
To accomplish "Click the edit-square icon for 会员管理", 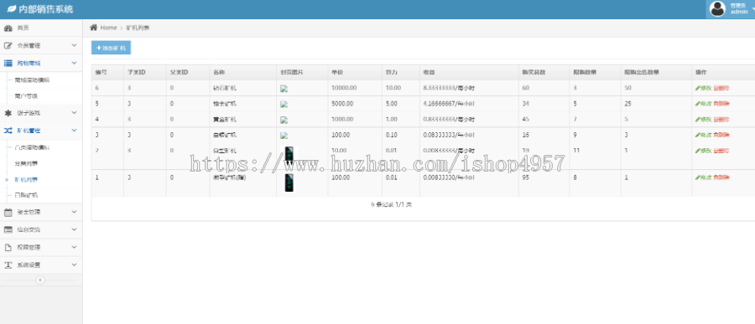I will pyautogui.click(x=8, y=46).
